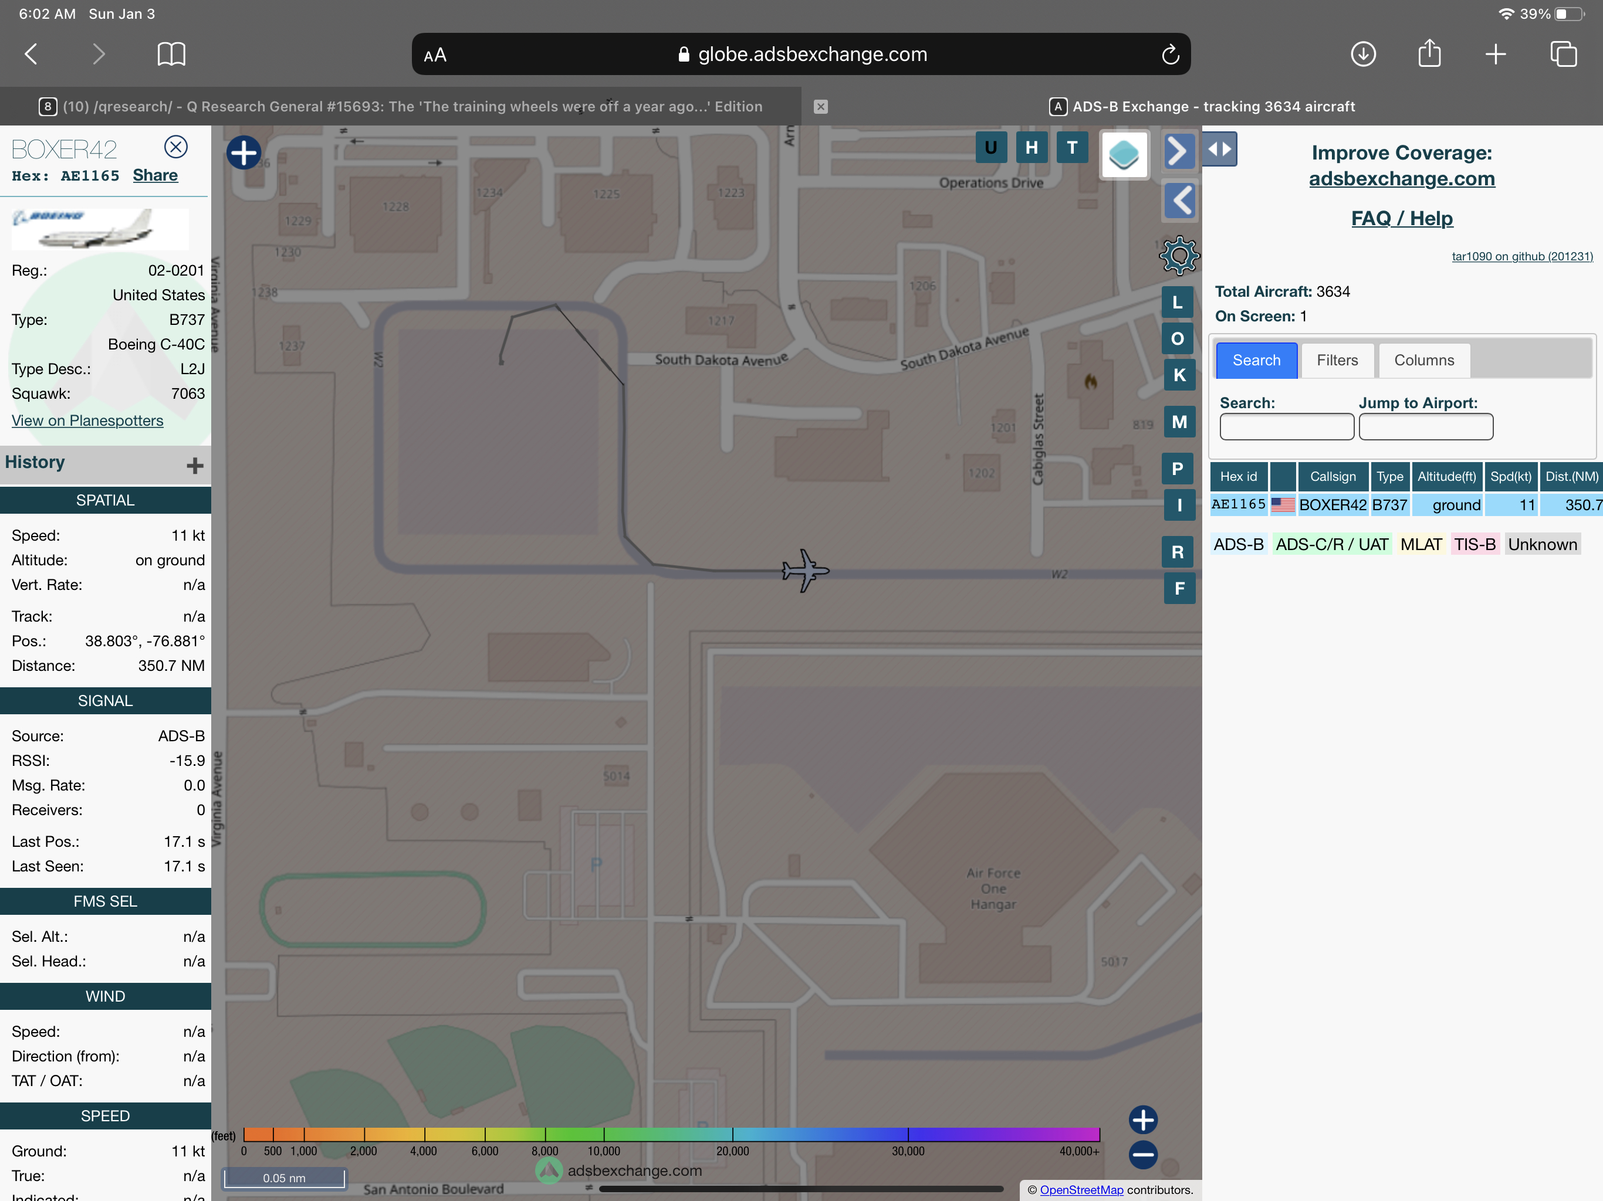Expand the History section plus
The image size is (1603, 1201).
(x=194, y=465)
